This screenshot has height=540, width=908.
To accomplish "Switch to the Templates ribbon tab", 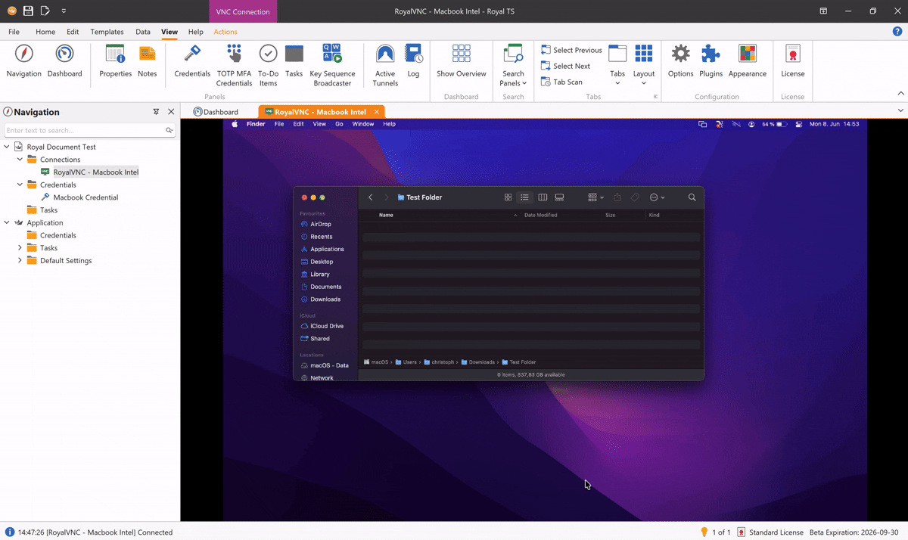I will (107, 32).
